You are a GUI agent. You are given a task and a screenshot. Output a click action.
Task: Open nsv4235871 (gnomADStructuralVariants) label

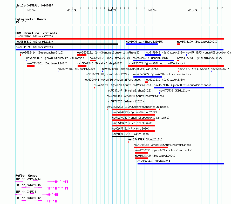[x=156, y=63]
